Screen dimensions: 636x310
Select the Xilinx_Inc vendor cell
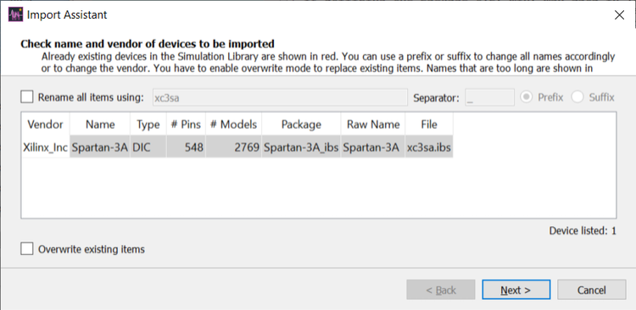click(46, 147)
